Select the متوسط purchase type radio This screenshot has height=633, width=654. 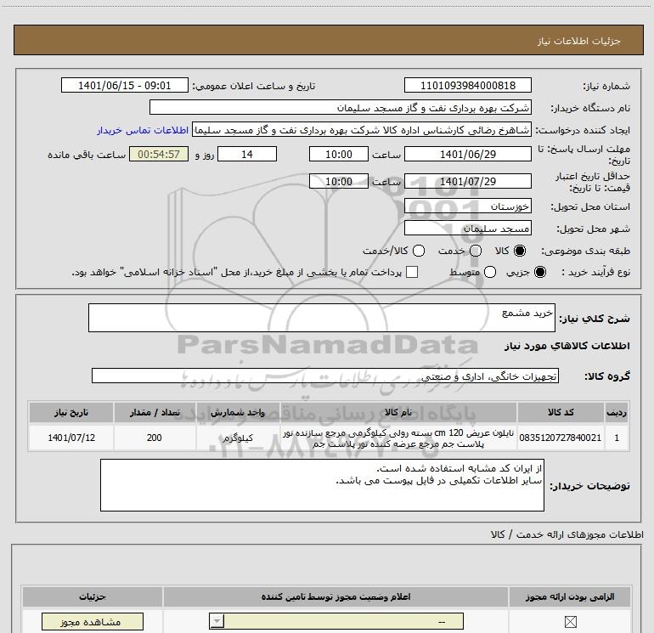pyautogui.click(x=490, y=272)
